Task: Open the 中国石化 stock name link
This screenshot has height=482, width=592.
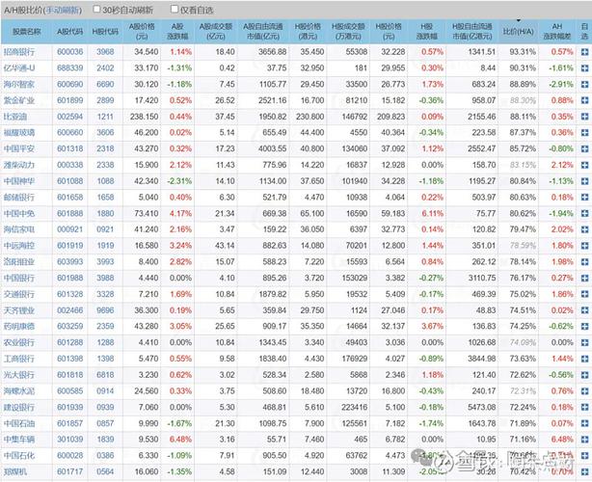Action: [19, 456]
